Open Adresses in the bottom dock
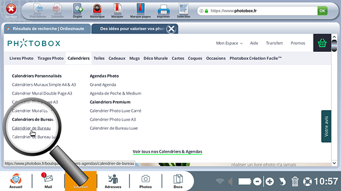Image resolution: width=341 pixels, height=191 pixels. click(113, 181)
